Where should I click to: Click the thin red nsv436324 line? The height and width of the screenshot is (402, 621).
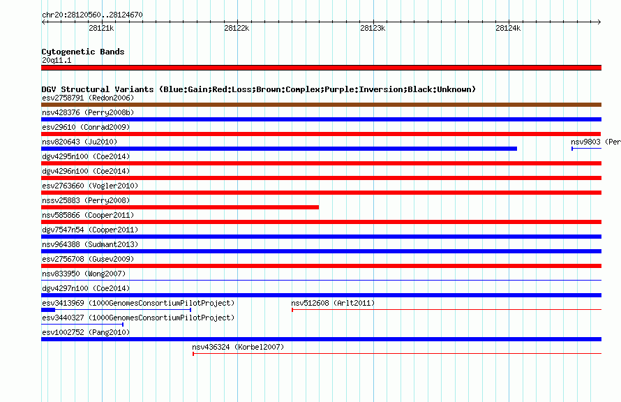pyautogui.click(x=397, y=354)
